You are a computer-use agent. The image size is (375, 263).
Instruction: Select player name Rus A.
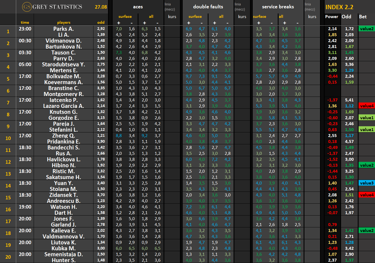[x=64, y=153]
